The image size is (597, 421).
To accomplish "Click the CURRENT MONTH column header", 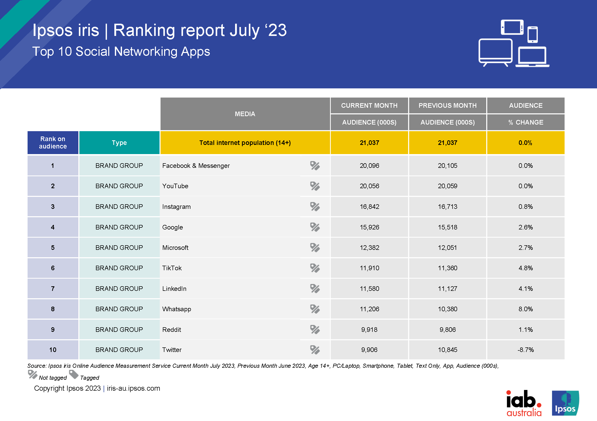I will pos(369,106).
